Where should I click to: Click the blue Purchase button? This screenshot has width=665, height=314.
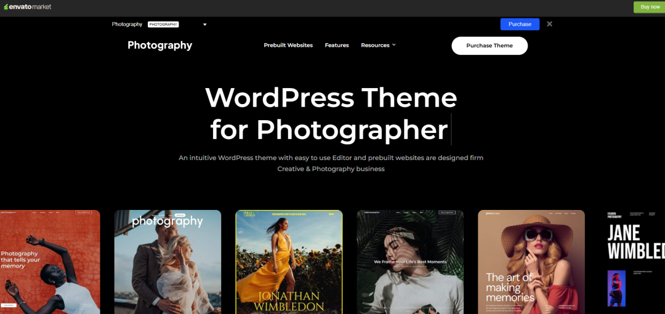(x=520, y=24)
